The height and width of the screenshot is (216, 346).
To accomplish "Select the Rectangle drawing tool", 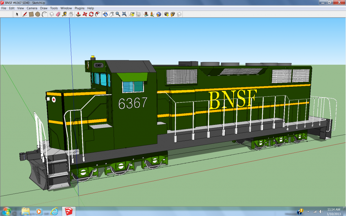I will (31, 14).
